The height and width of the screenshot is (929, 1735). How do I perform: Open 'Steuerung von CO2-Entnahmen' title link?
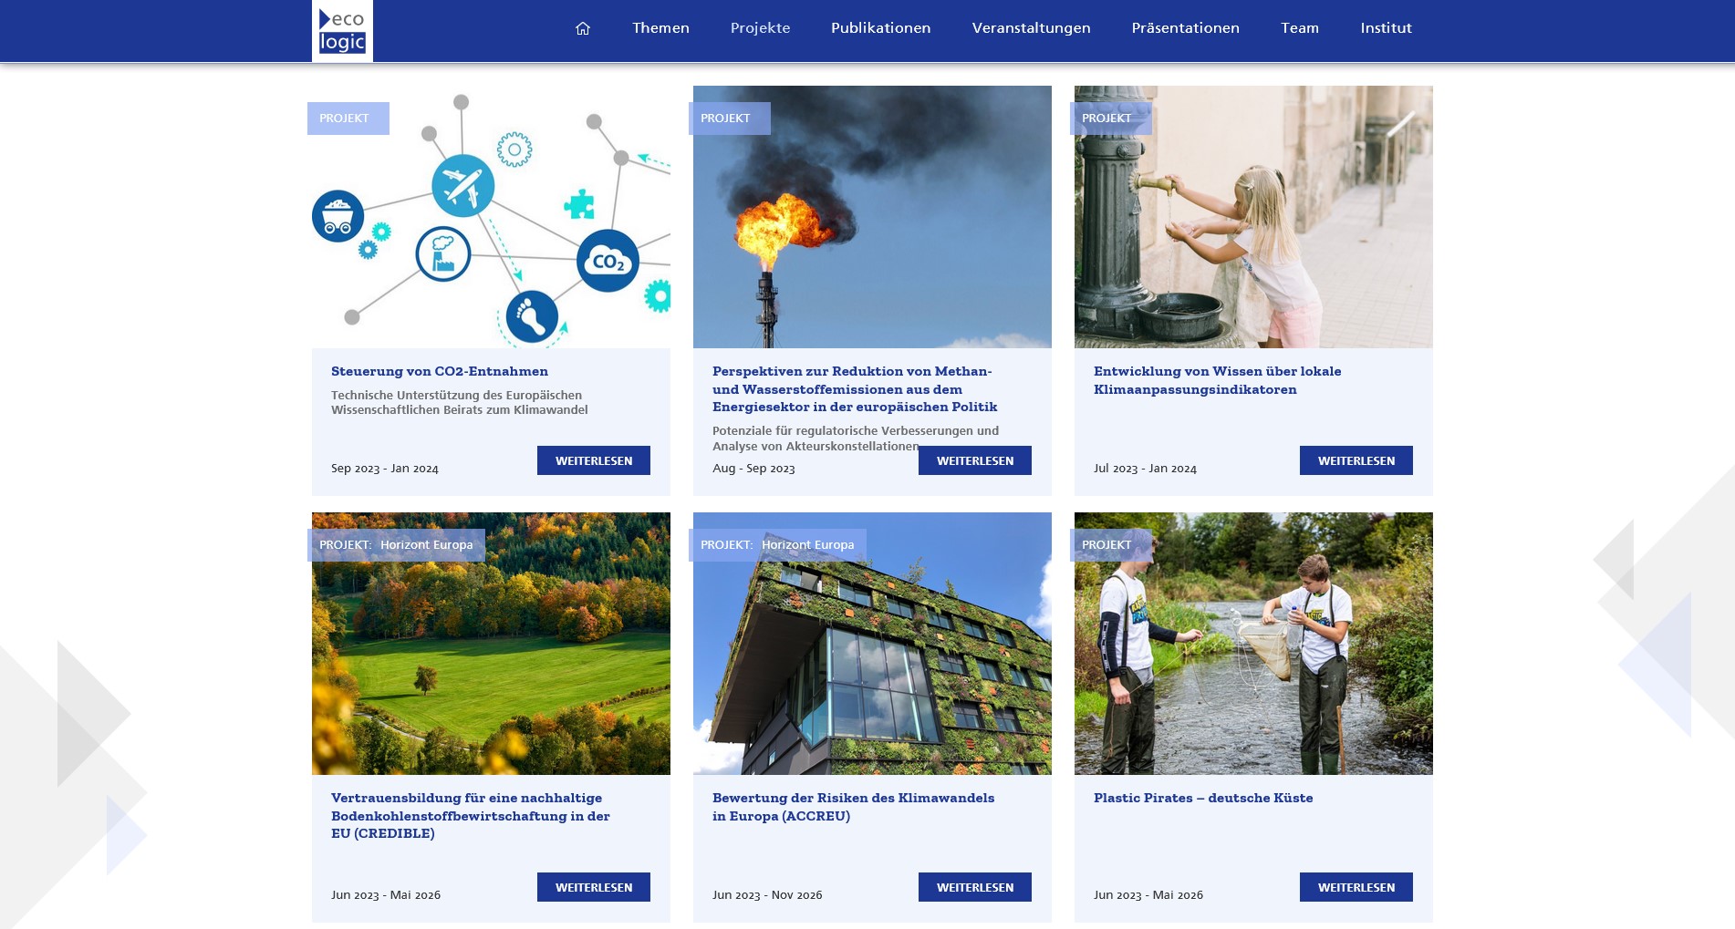(x=440, y=371)
